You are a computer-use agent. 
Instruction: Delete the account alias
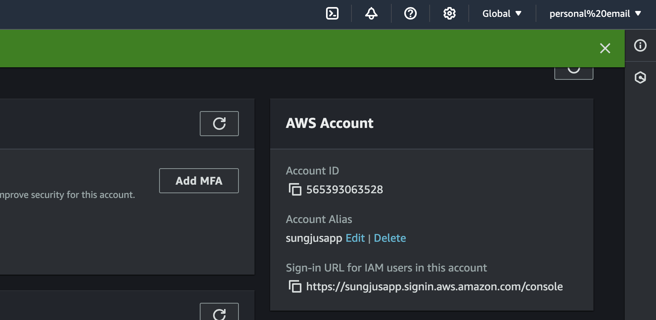pyautogui.click(x=390, y=238)
